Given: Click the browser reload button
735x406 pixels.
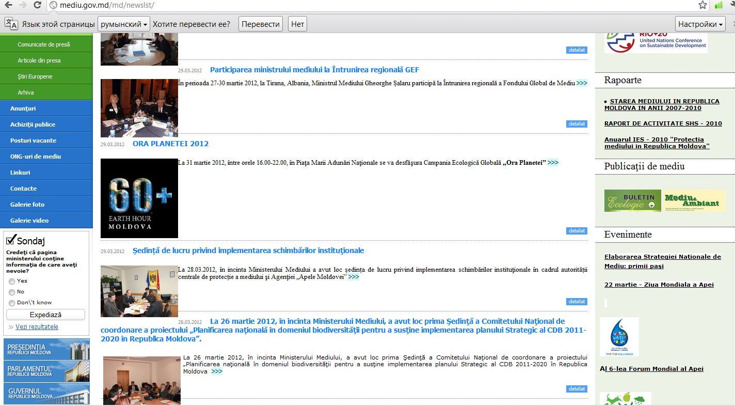Looking at the screenshot, I should tap(37, 5).
